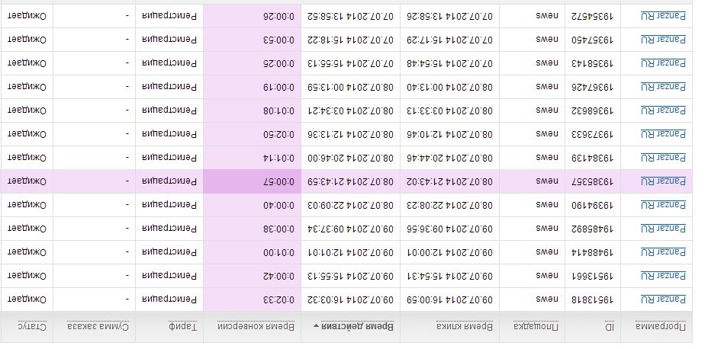The width and height of the screenshot is (708, 349).
Task: Open Panzar RU link in row 19367426
Action: 663,87
